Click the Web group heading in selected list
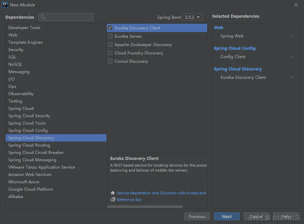The height and width of the screenshot is (224, 304). coord(219,27)
